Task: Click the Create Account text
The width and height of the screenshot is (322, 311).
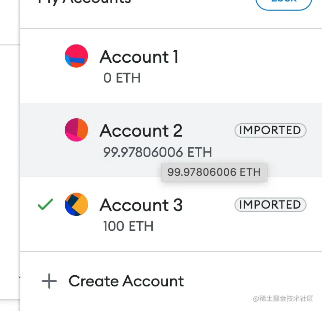Action: coord(126,281)
